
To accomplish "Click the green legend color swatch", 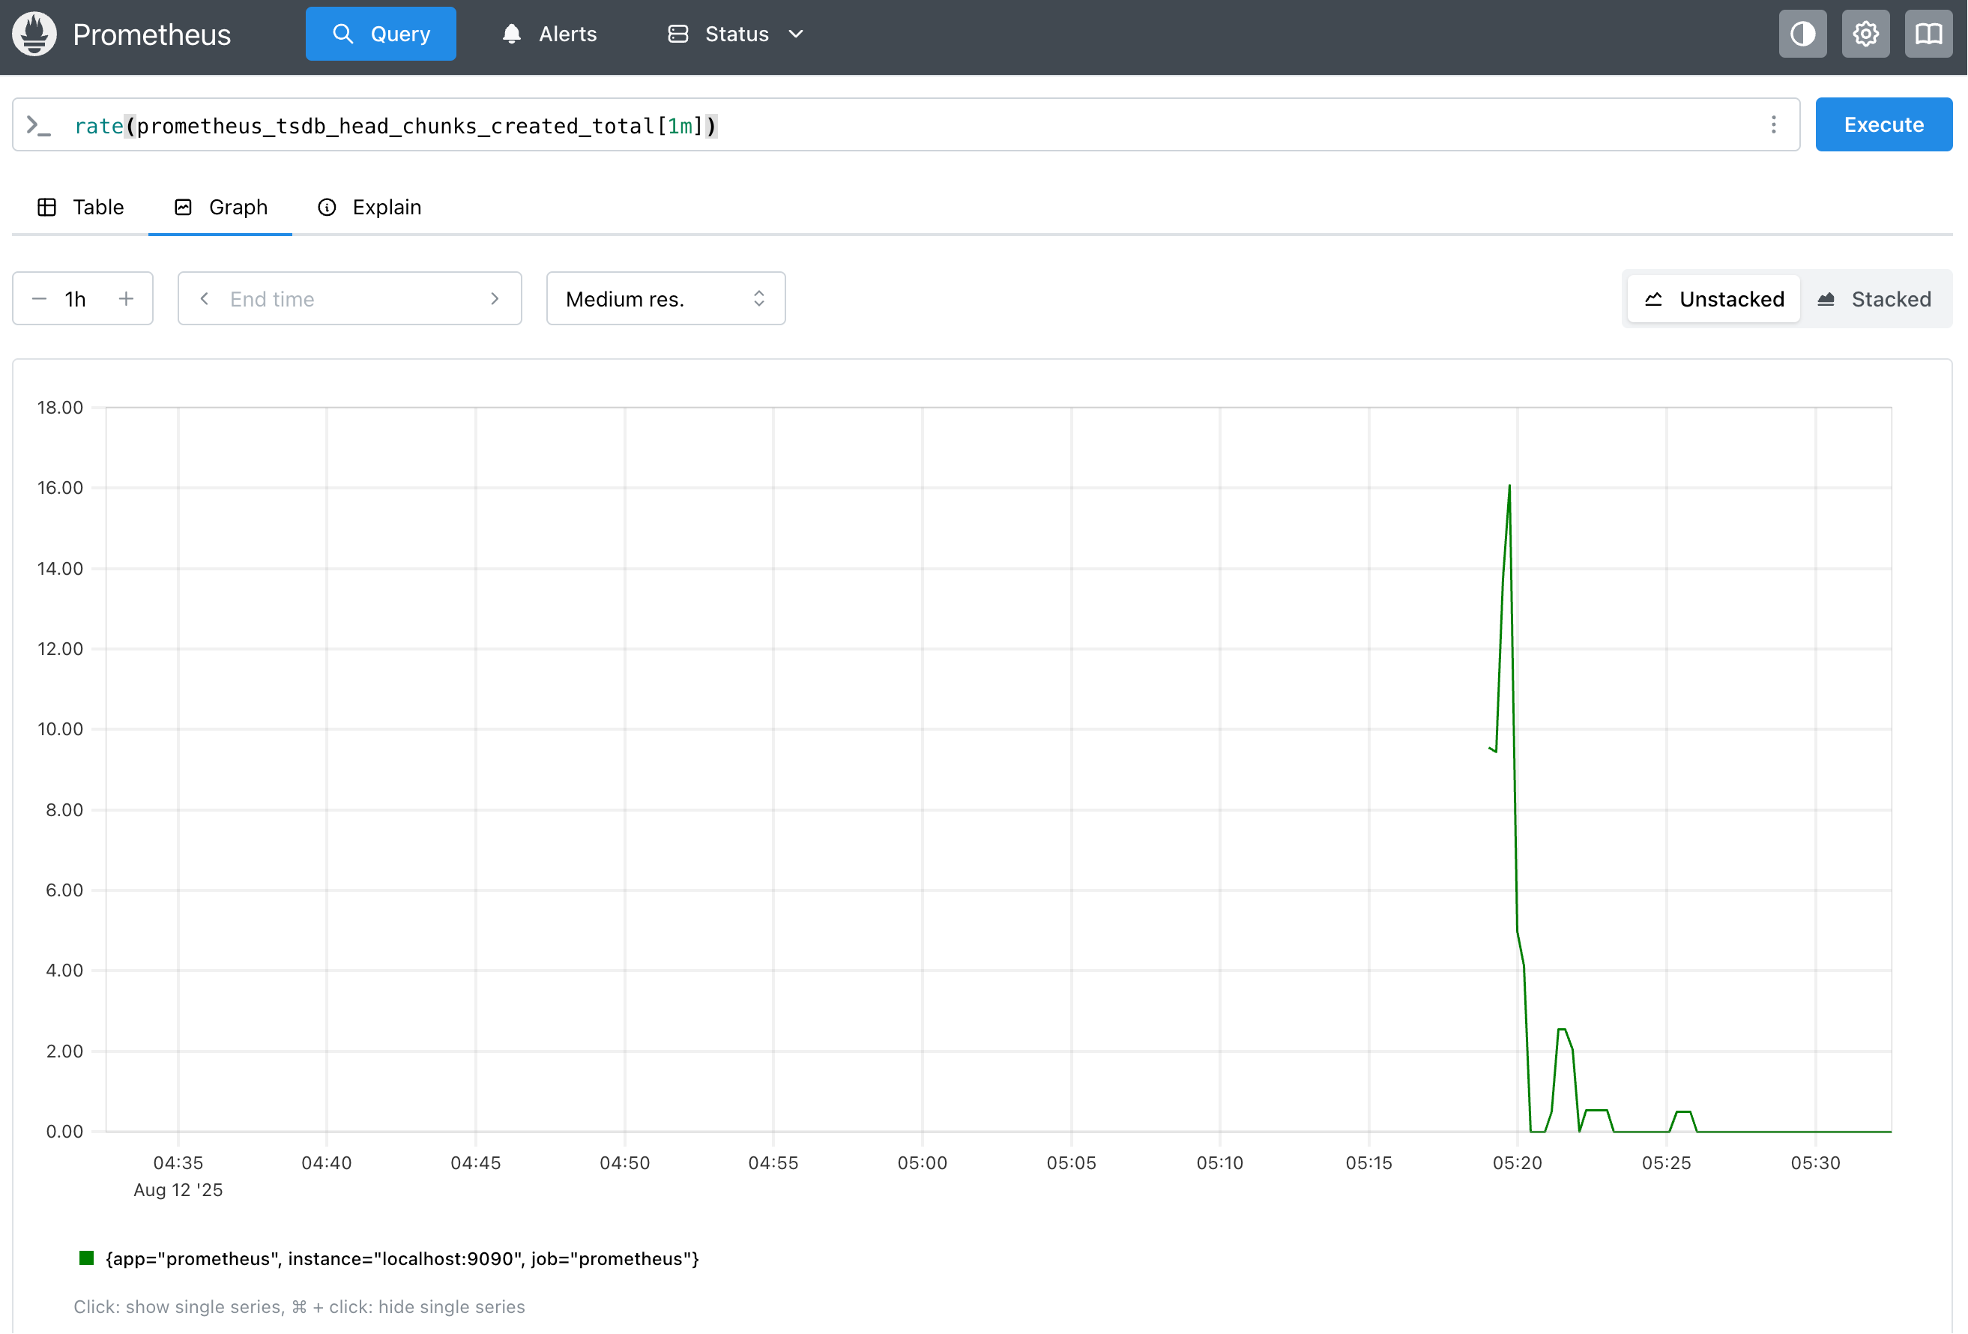I will [x=86, y=1258].
